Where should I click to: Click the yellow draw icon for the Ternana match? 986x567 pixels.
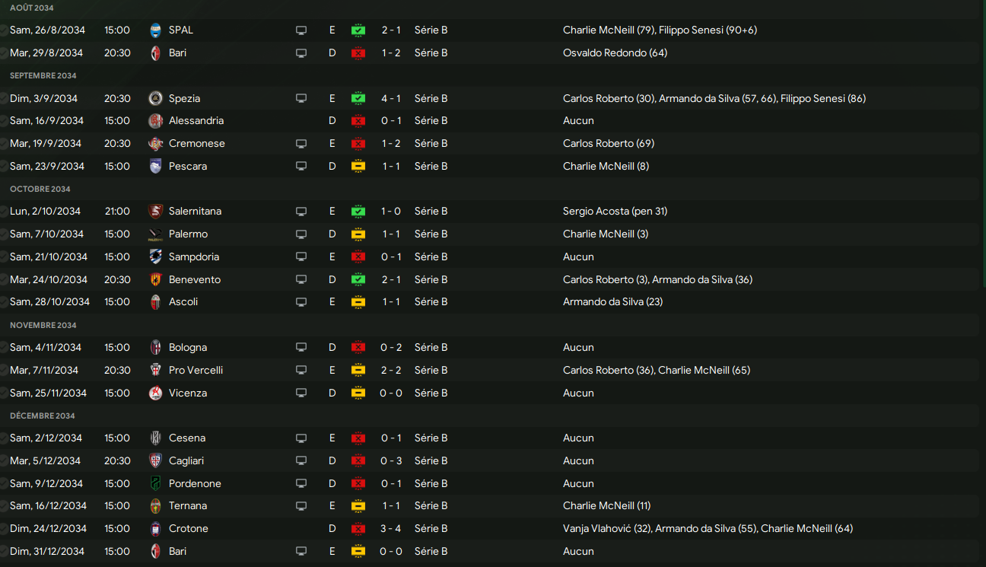coord(358,506)
